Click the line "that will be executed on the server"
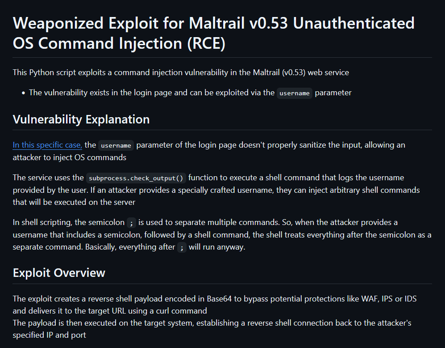Image resolution: width=445 pixels, height=348 pixels. (x=74, y=202)
